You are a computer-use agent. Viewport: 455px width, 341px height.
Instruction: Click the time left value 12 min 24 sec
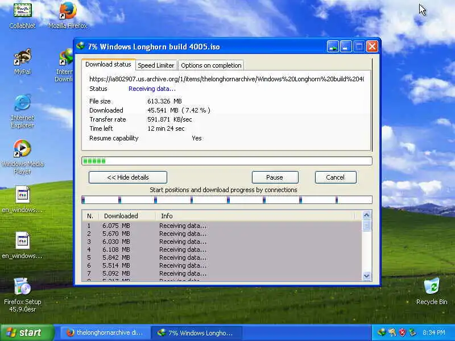(166, 128)
